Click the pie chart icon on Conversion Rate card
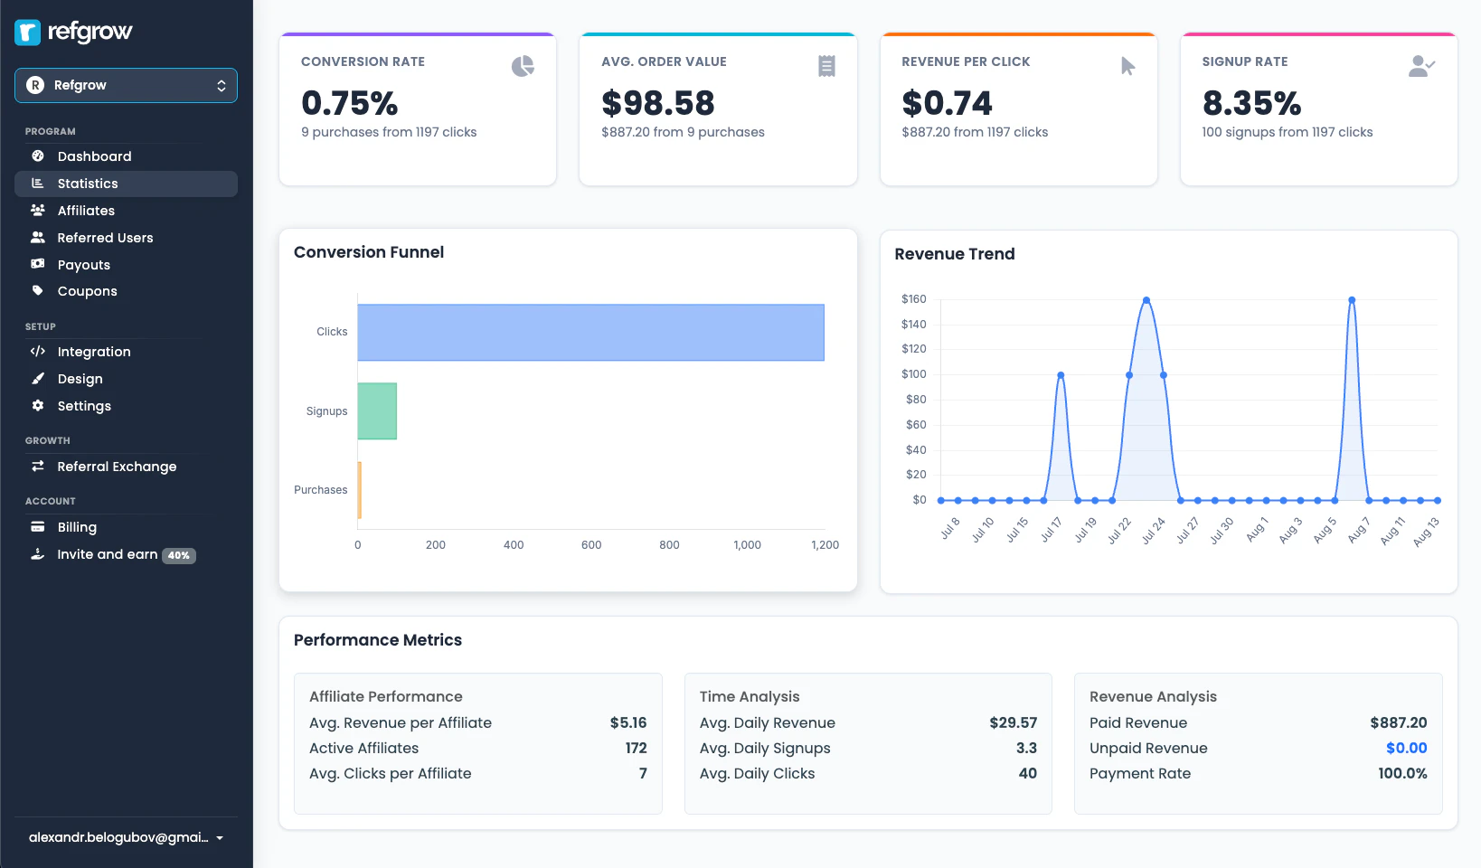This screenshot has height=868, width=1481. point(523,65)
